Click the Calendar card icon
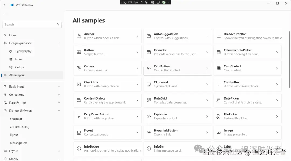This screenshot has width=291, height=161. (149, 52)
